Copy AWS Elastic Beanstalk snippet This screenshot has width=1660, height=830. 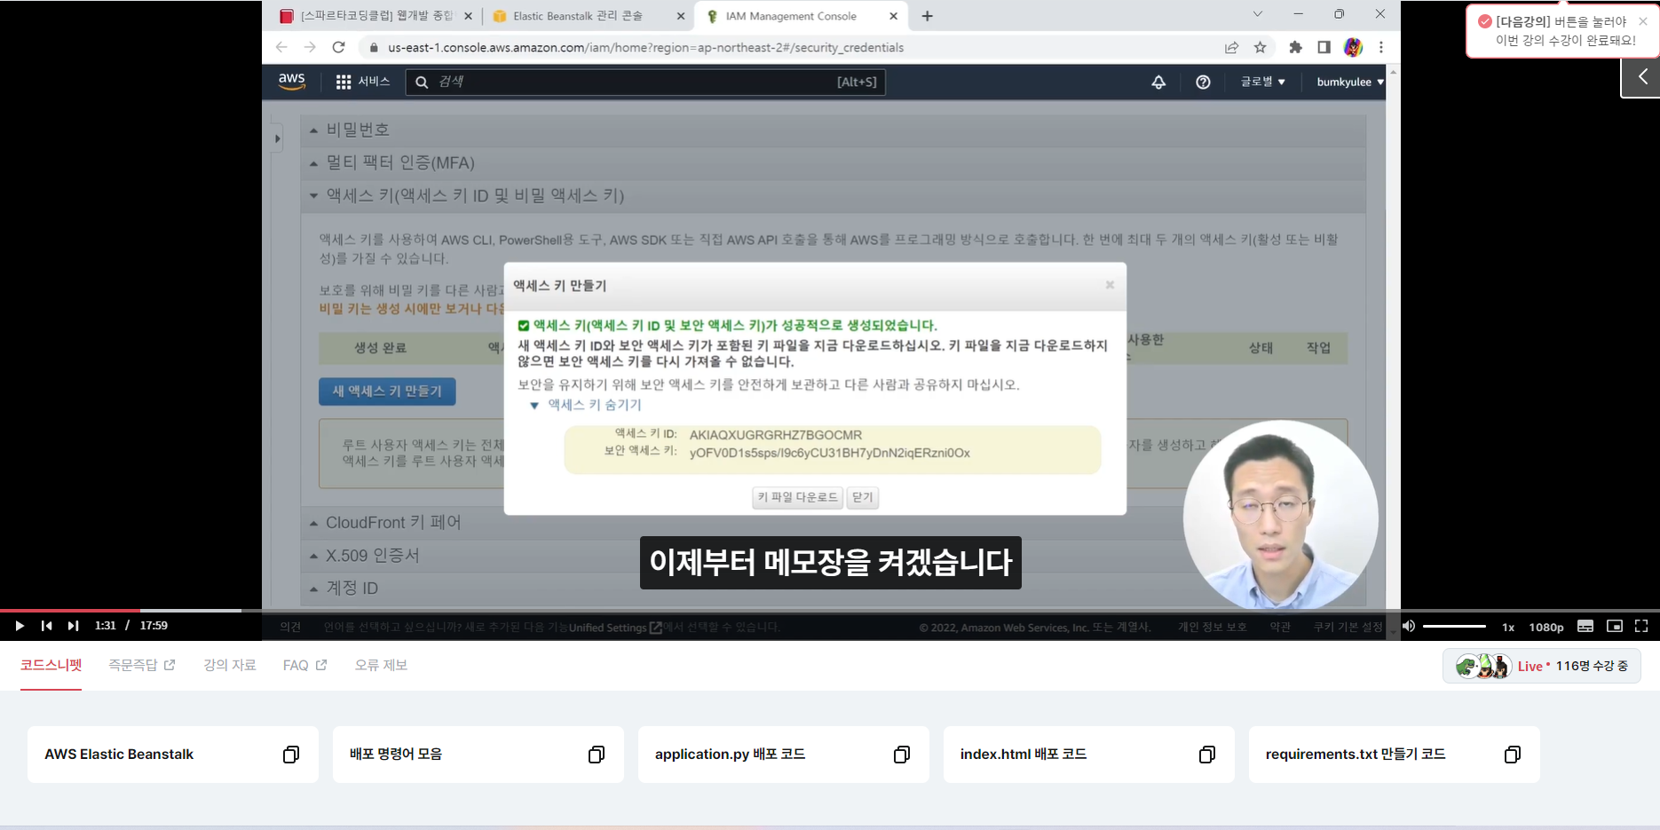coord(291,755)
